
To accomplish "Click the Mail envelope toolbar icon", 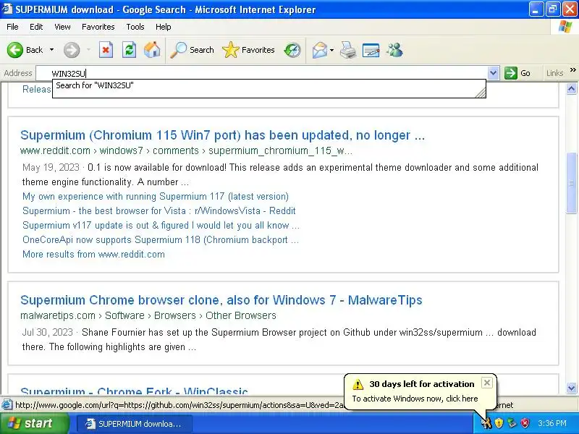I will tap(319, 50).
